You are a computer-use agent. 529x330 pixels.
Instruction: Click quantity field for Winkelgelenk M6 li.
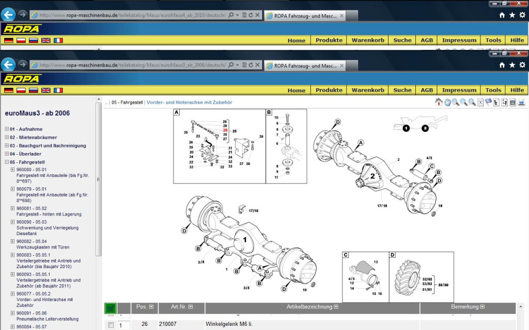pos(124,325)
